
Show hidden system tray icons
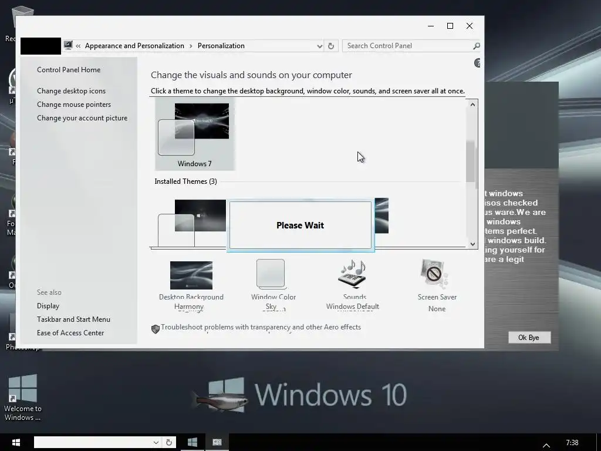(546, 445)
